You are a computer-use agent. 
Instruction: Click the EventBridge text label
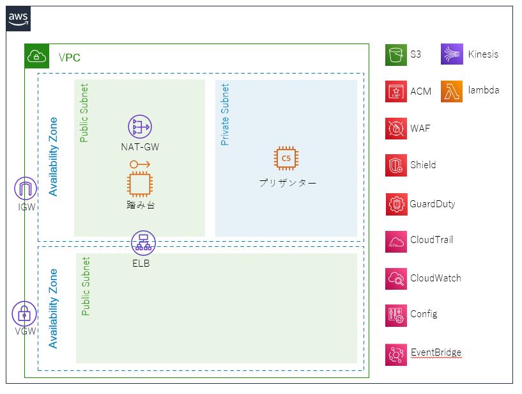[436, 352]
